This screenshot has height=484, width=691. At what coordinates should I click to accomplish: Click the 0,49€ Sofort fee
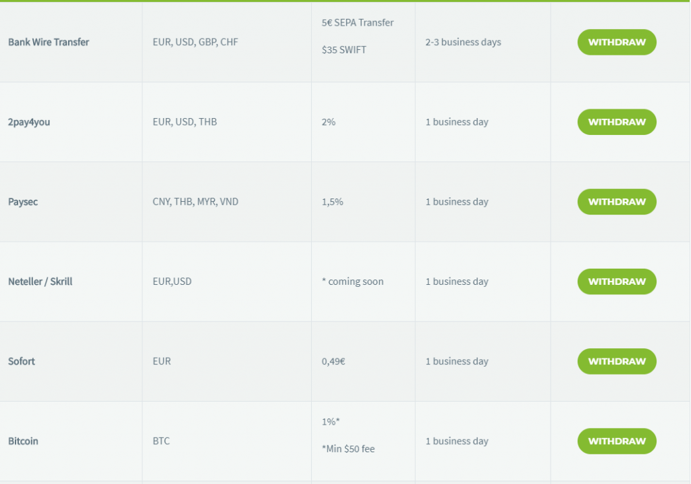(x=333, y=361)
